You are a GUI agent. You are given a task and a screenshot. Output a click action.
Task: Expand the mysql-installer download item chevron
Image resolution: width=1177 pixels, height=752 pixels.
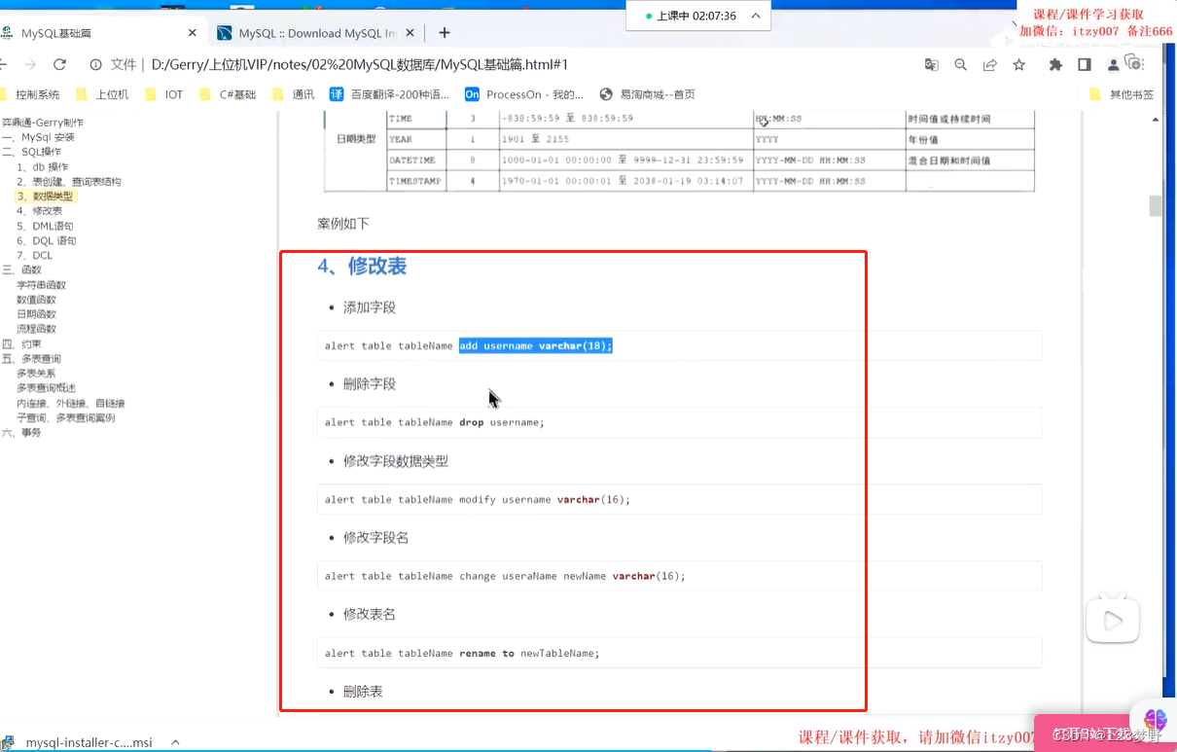[x=175, y=742]
